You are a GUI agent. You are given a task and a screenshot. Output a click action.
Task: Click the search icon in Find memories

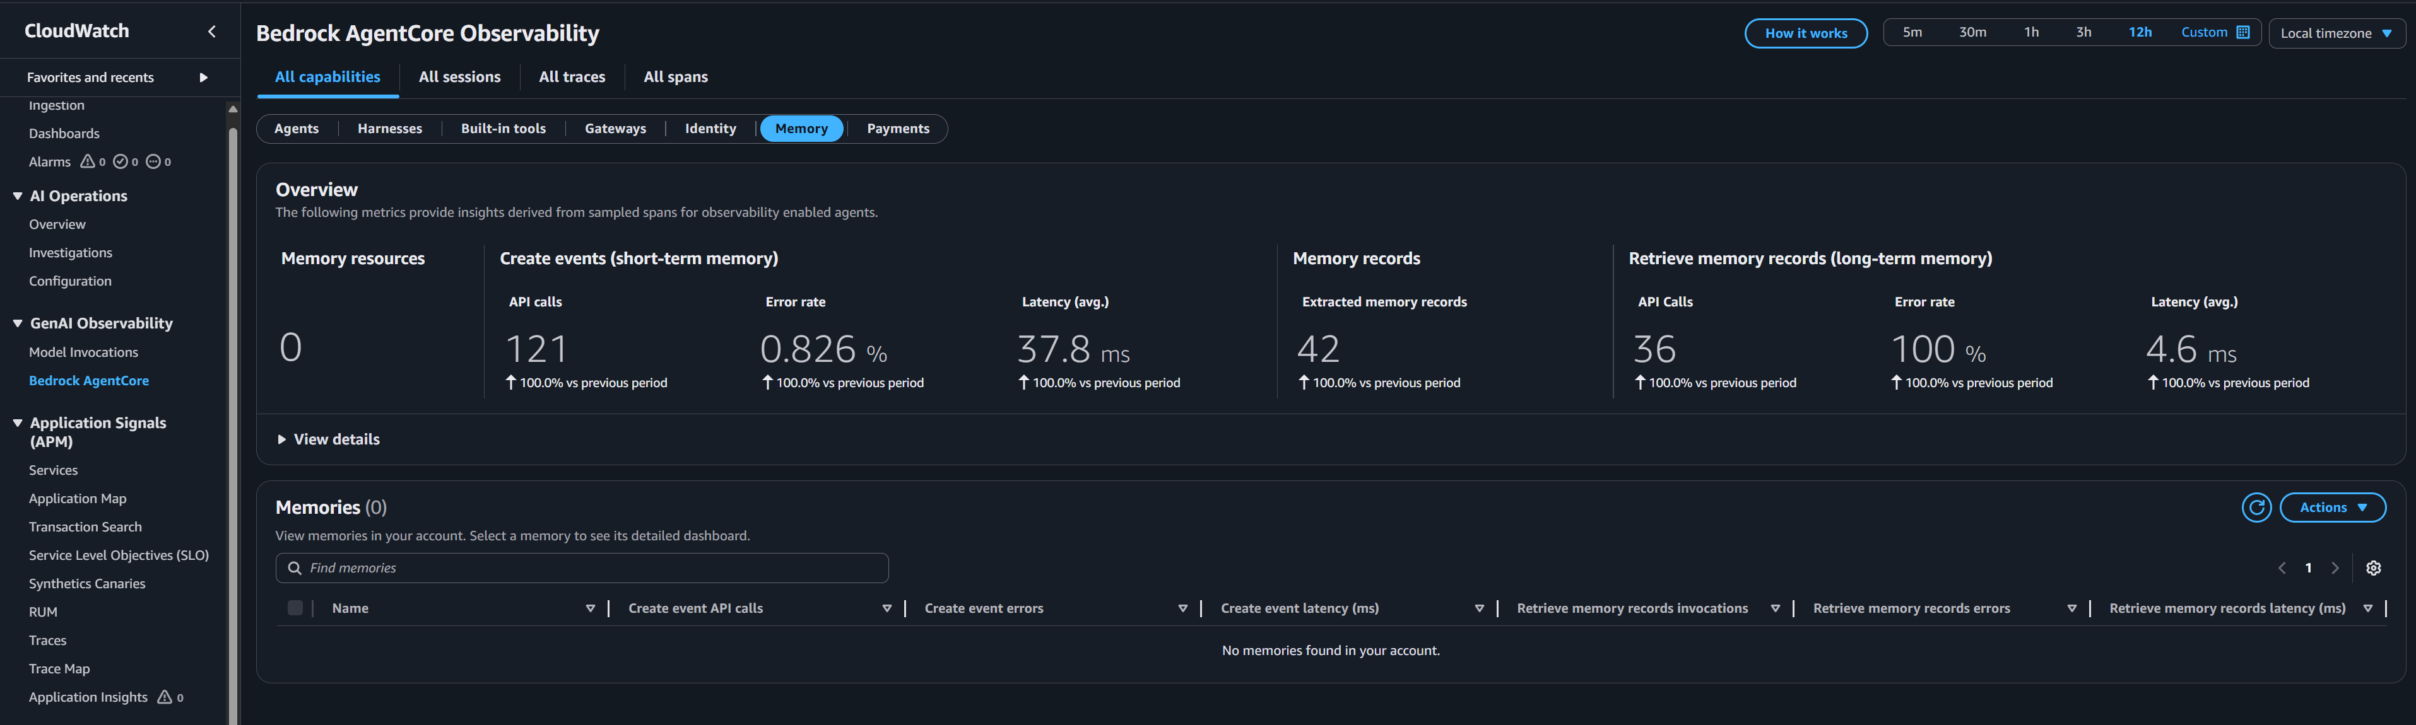(295, 567)
